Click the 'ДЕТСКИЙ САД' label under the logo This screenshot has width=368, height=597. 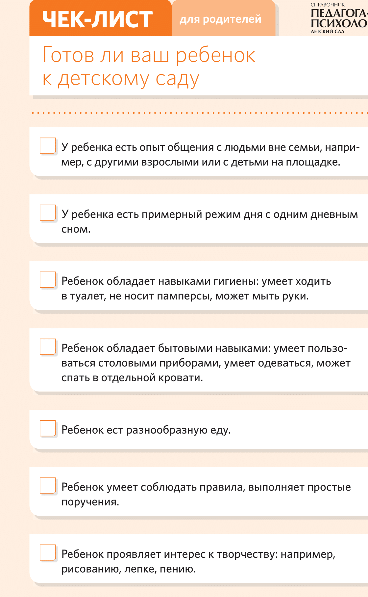[x=328, y=32]
